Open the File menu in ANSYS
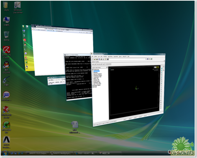The image size is (197, 158). point(92,56)
